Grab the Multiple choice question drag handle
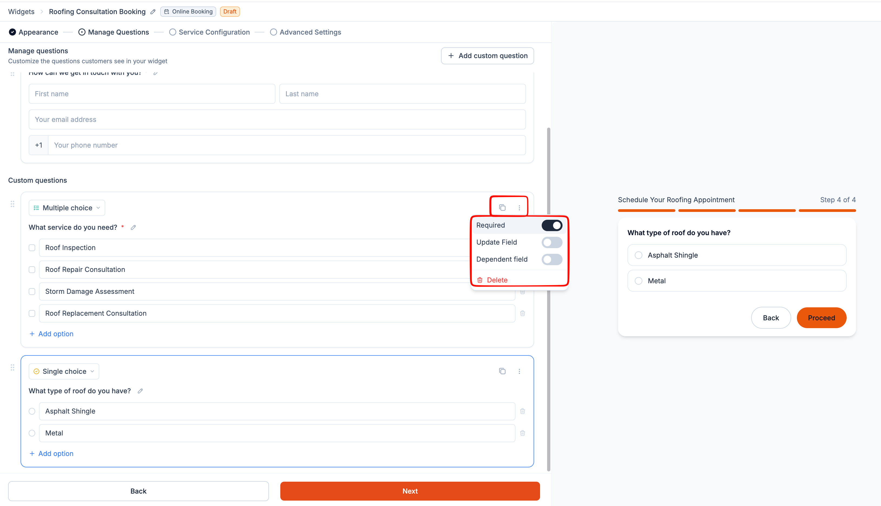 [x=12, y=204]
